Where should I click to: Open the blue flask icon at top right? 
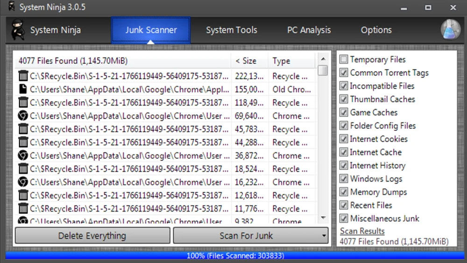[450, 29]
